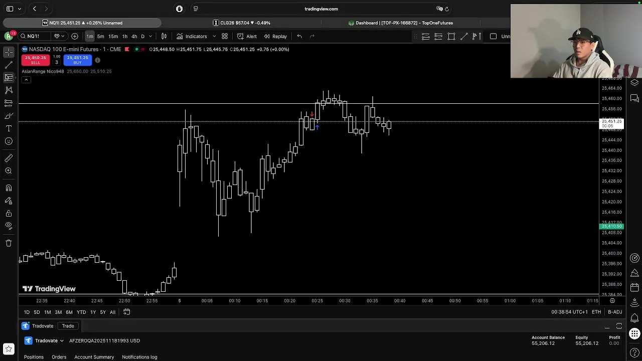Screen dimensions: 642x361
Task: Toggle magnet mode for drawings
Action: [x=9, y=188]
